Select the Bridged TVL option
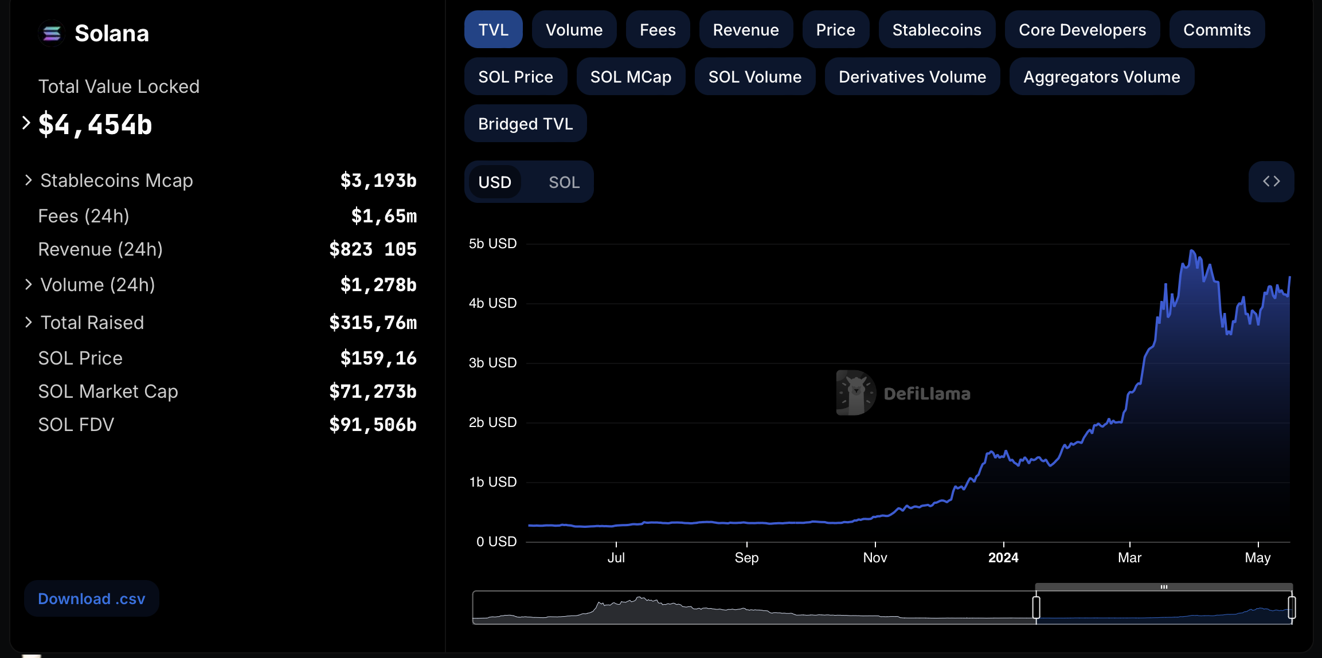This screenshot has height=658, width=1322. click(525, 124)
